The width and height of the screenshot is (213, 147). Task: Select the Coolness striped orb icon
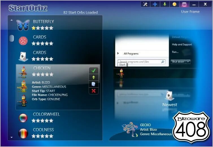(x=23, y=133)
